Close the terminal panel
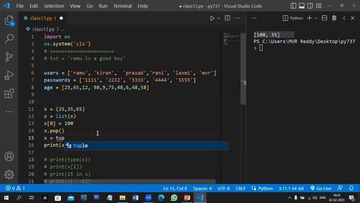The image size is (360, 203). [x=353, y=18]
